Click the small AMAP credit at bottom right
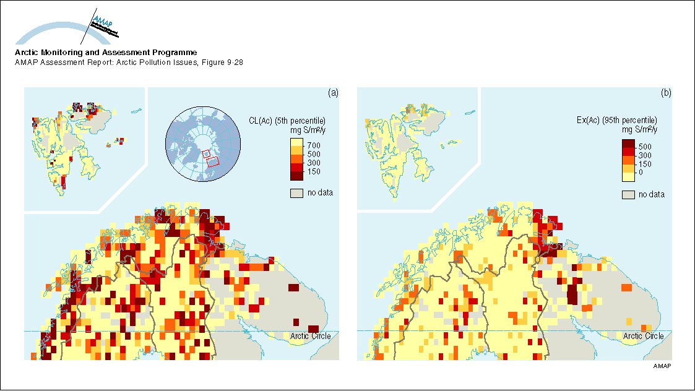This screenshot has height=391, width=695. [x=662, y=367]
